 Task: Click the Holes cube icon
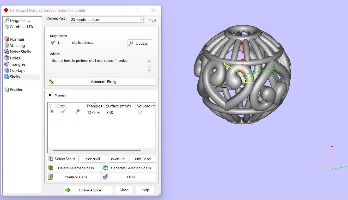pos(7,58)
